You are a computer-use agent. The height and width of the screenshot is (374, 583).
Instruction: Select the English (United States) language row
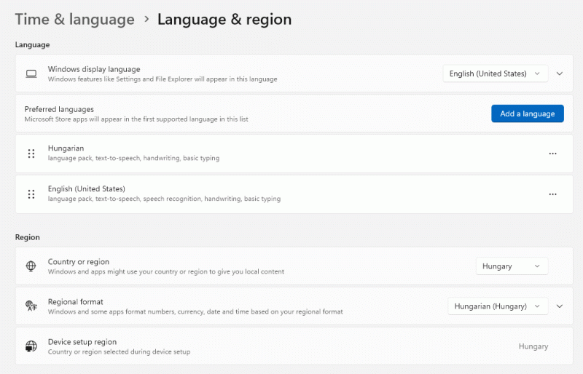(x=291, y=194)
